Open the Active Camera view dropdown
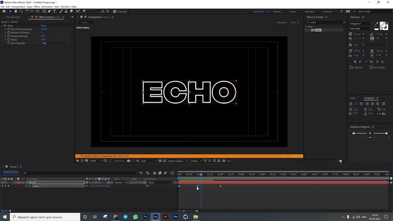The height and width of the screenshot is (221, 393). 177,161
